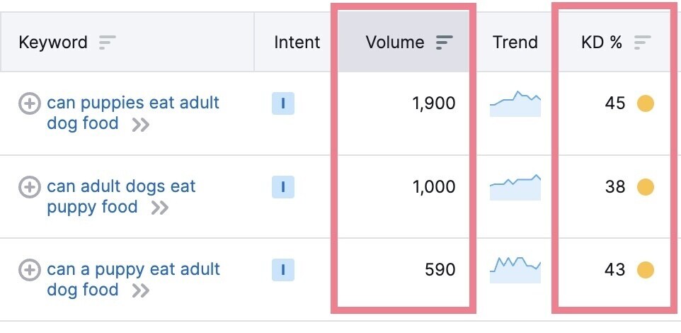Click Intent badge in the 1,900 volume row
This screenshot has width=681, height=333.
tap(283, 103)
